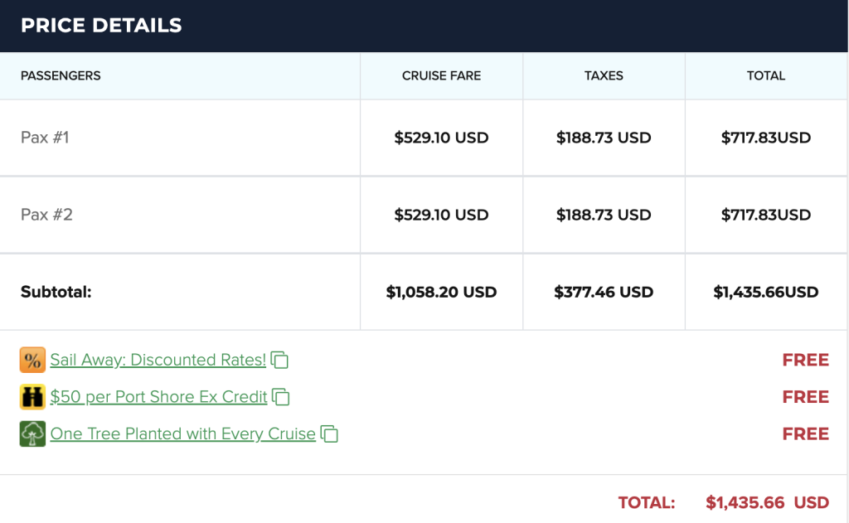Click the PASSENGERS column header
This screenshot has width=849, height=523.
click(61, 75)
